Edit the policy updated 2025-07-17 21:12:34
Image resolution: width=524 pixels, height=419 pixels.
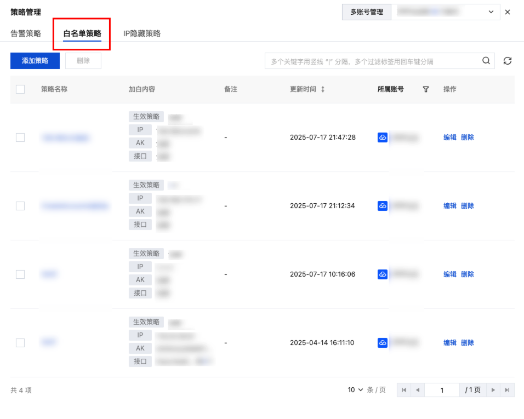(449, 206)
